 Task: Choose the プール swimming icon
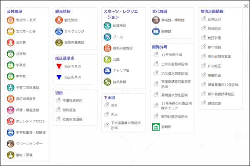pos(107,37)
